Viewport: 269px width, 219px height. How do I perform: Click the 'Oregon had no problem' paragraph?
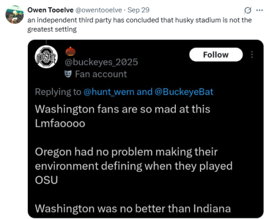[x=134, y=166]
